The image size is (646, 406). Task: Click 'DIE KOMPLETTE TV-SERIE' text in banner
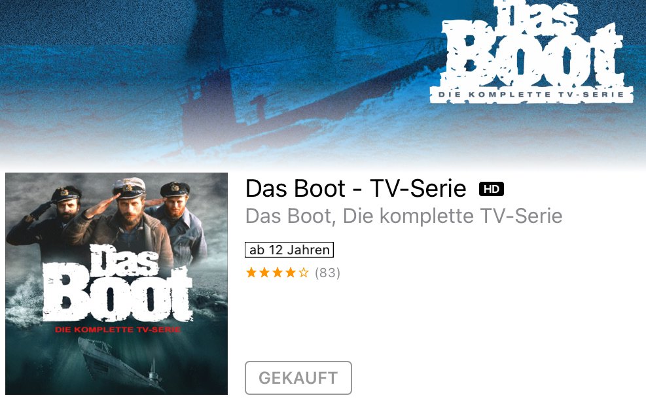pos(531,95)
